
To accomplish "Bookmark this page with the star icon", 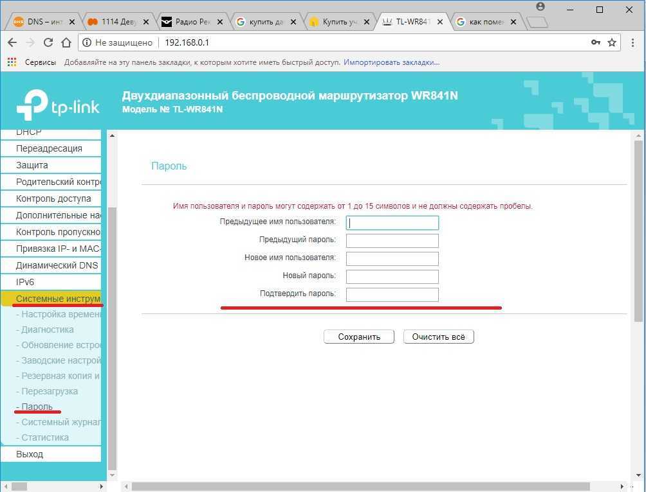I will tap(612, 42).
